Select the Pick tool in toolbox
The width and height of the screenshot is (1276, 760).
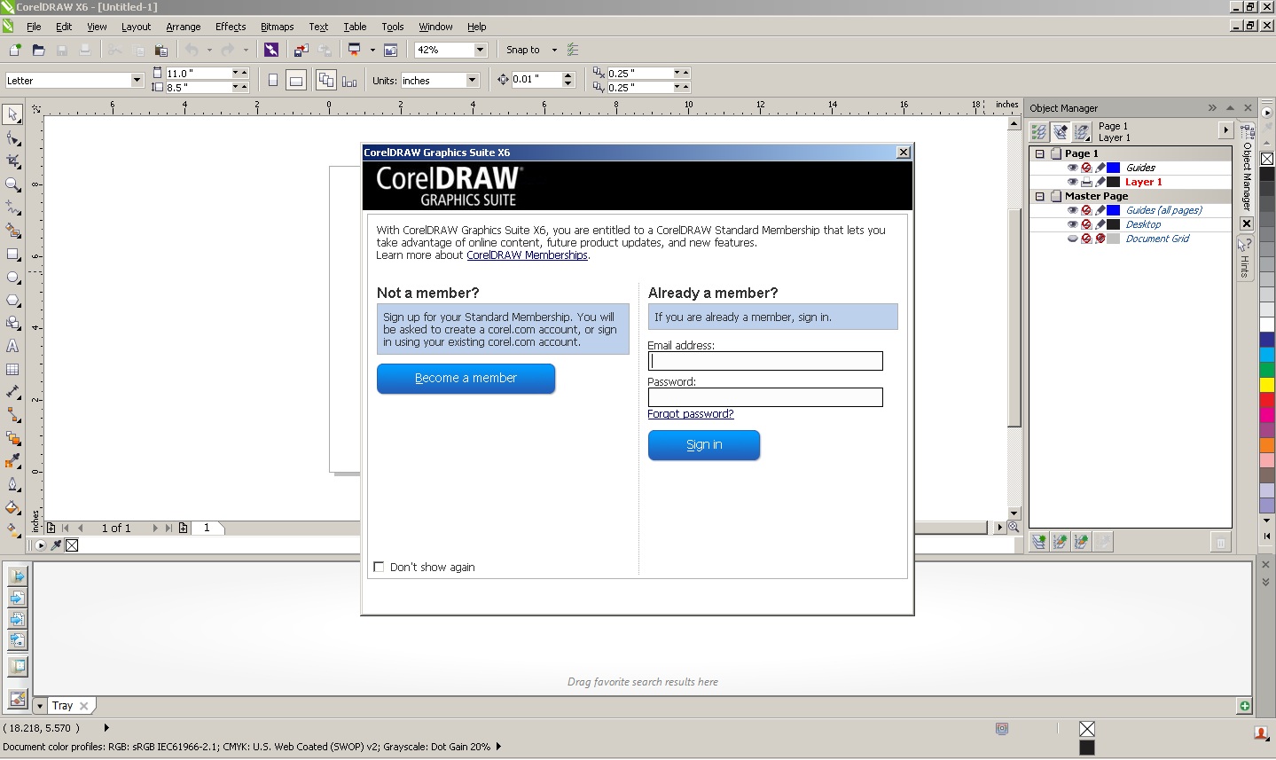coord(12,114)
